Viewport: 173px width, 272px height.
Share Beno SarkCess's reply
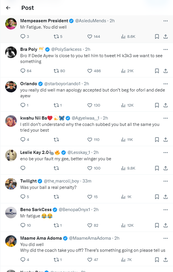(166, 225)
